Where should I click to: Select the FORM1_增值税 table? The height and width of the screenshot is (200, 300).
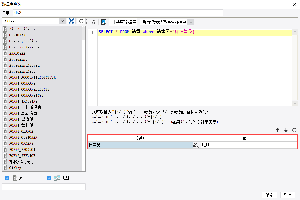[x=21, y=119]
